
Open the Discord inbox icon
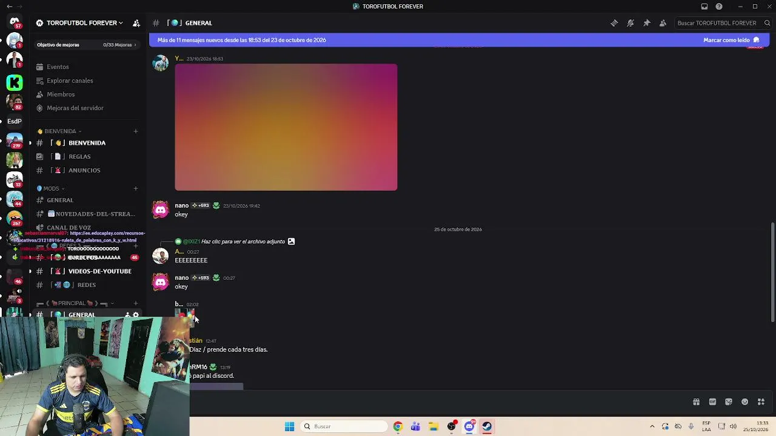coord(704,7)
